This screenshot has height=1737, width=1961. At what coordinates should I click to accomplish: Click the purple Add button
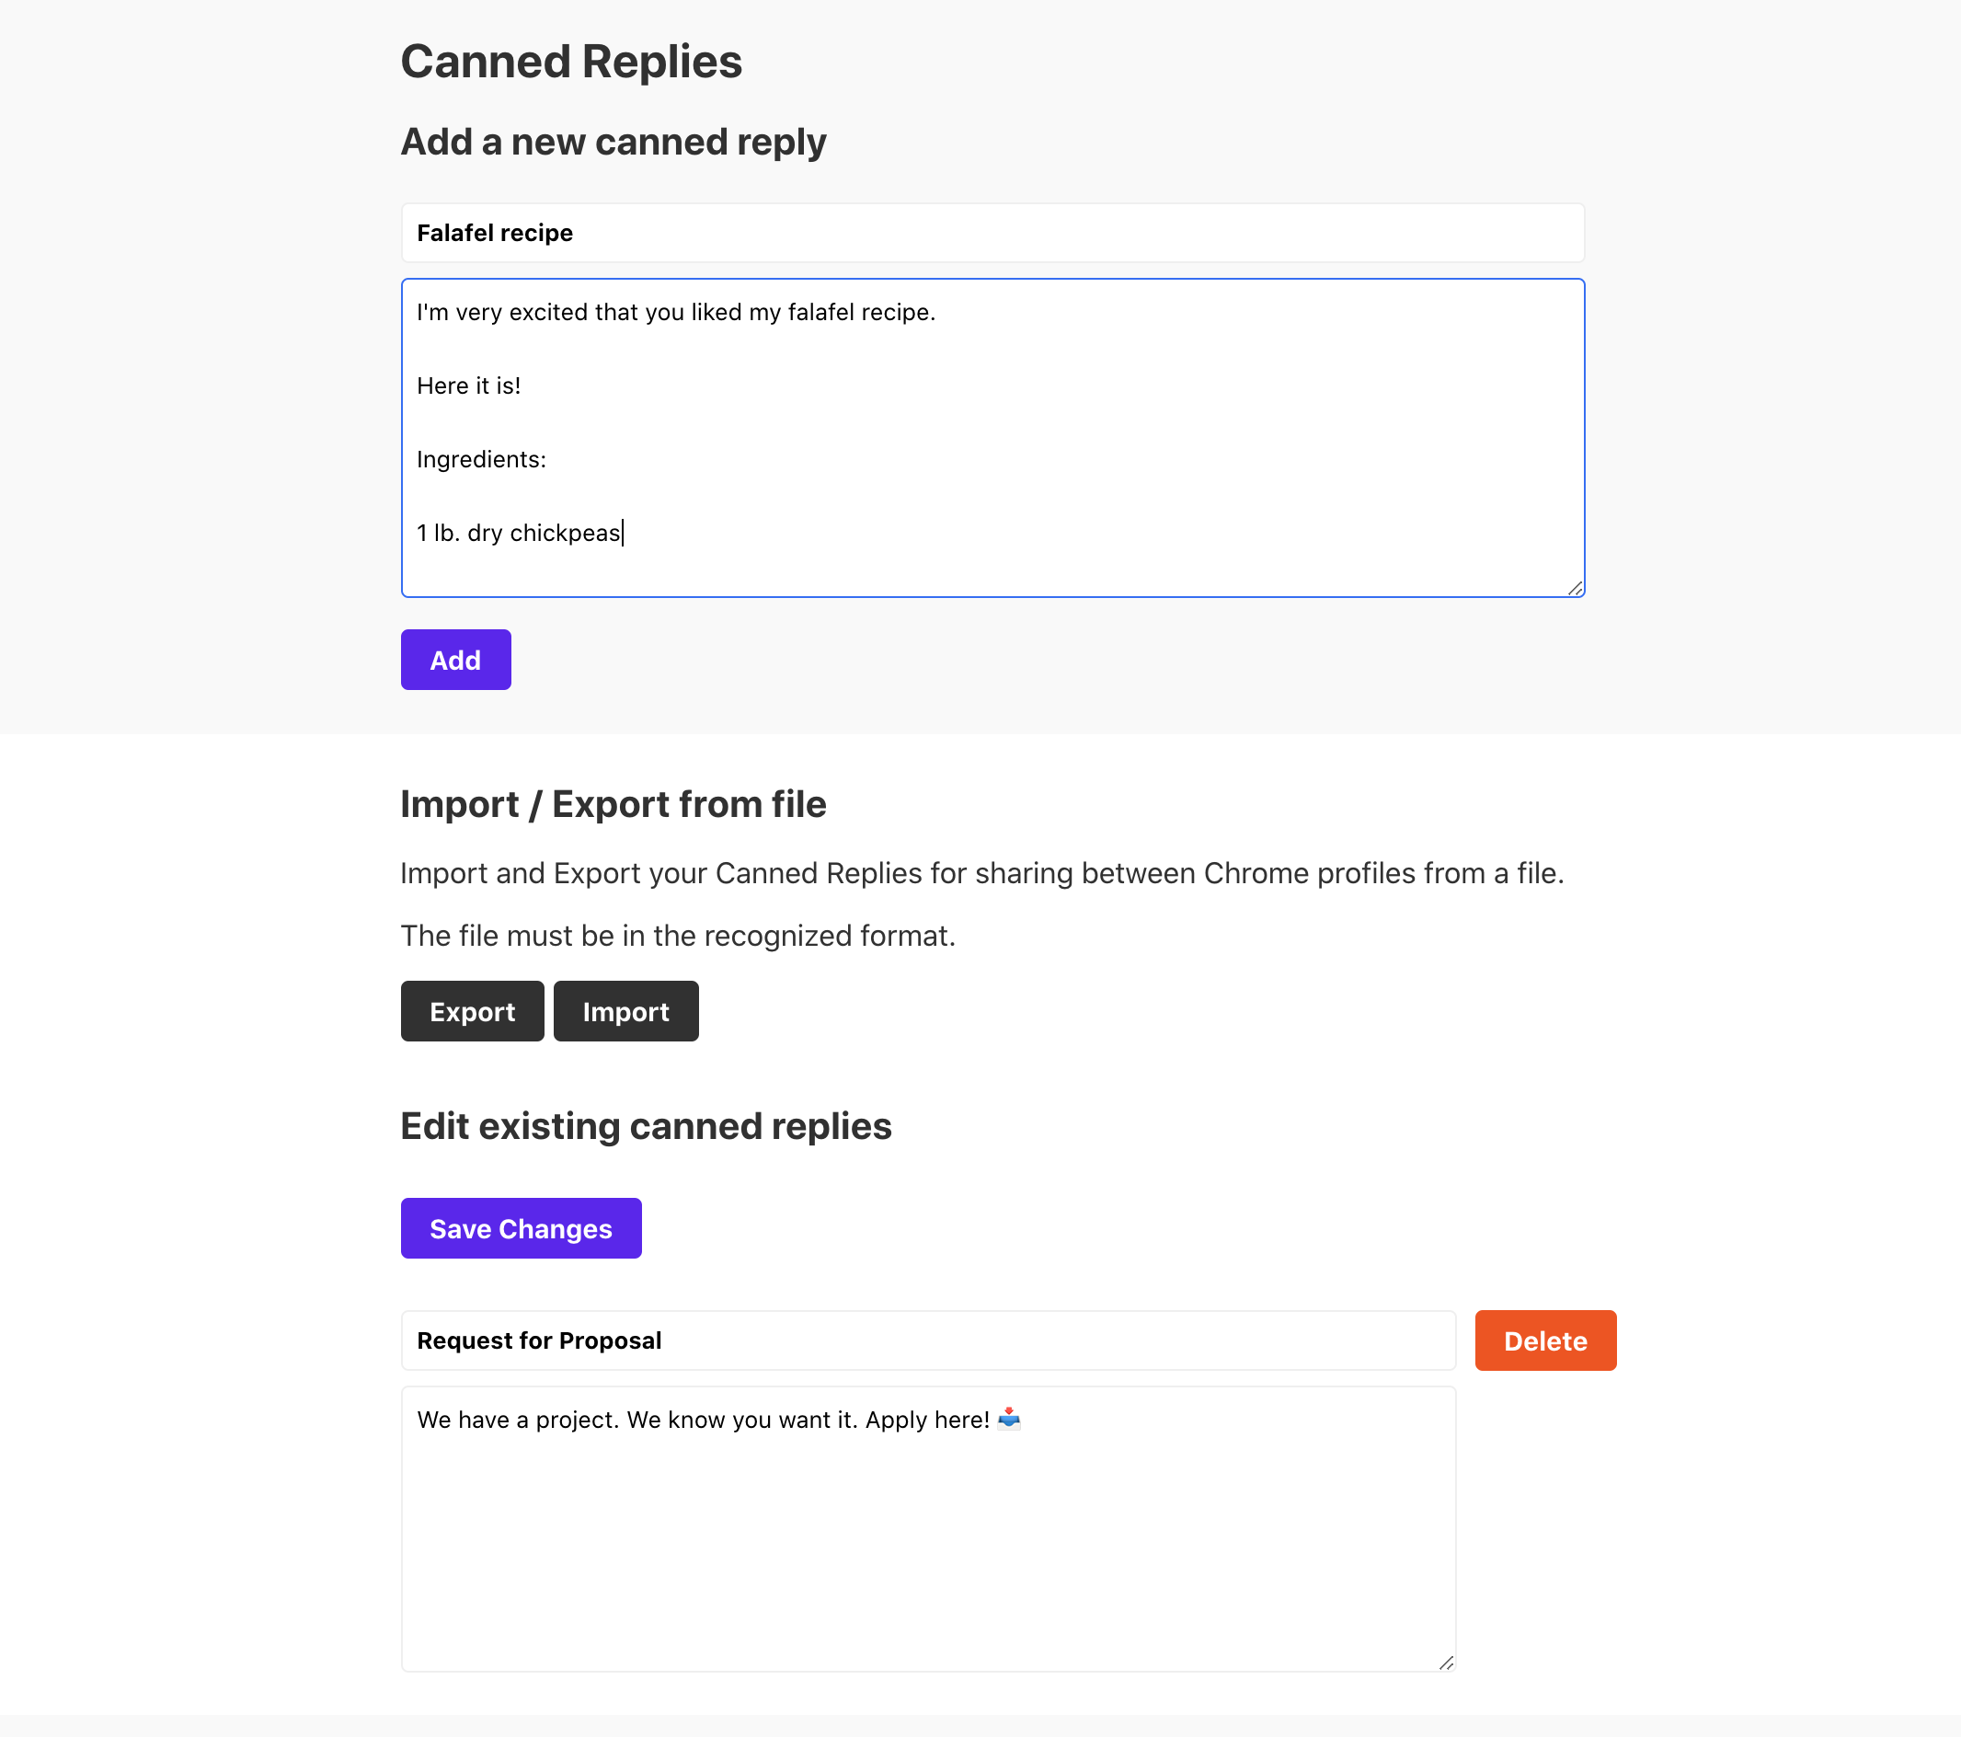coord(454,661)
